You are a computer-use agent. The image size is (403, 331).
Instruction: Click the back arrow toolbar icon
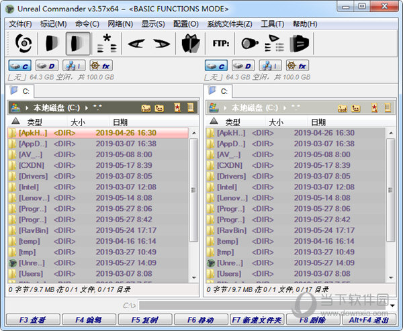click(x=136, y=44)
